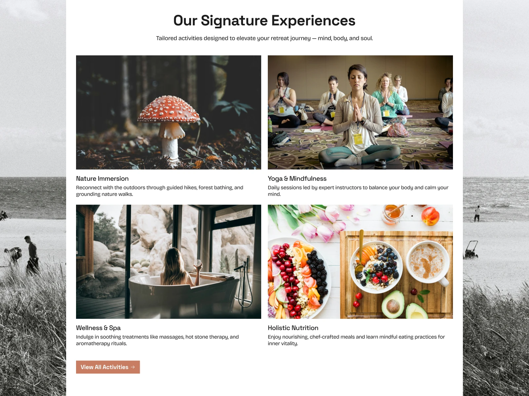Click the Yoga & Mindfulness description text

pyautogui.click(x=358, y=191)
